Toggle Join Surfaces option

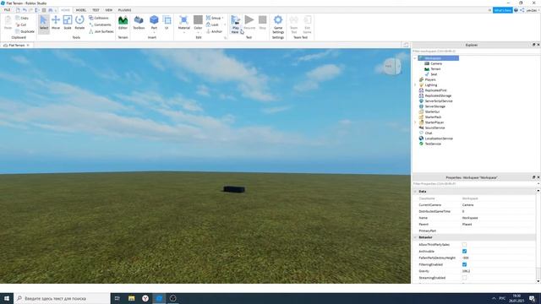coord(101,31)
